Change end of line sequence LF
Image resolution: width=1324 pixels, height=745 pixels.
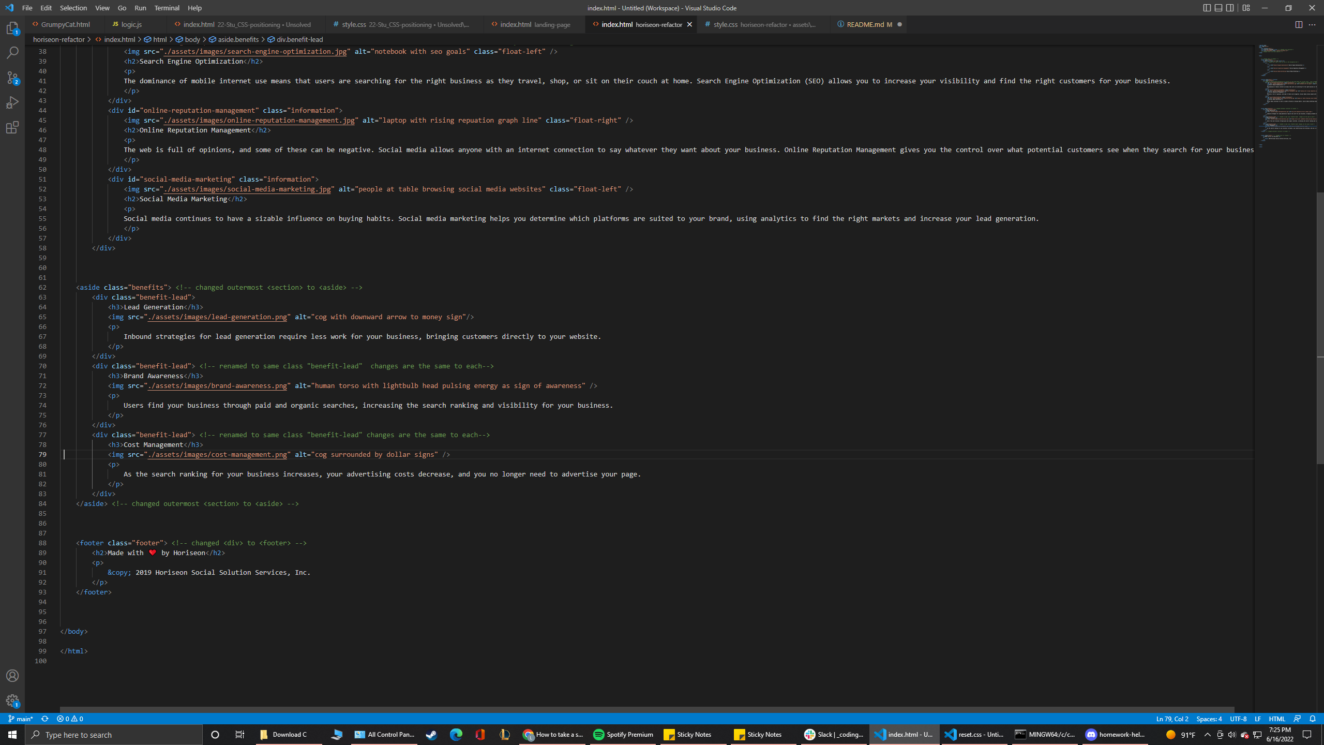(x=1258, y=719)
